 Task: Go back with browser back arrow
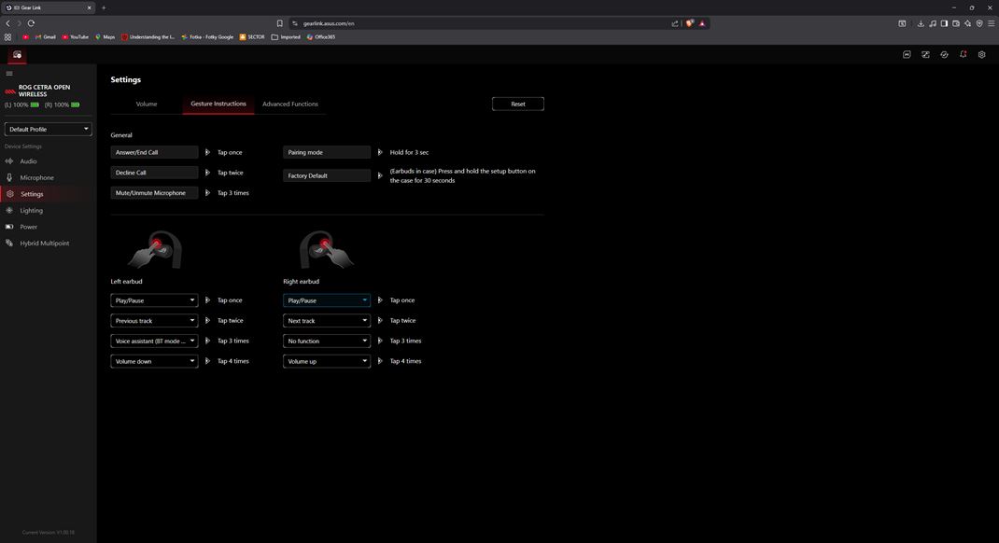(7, 23)
